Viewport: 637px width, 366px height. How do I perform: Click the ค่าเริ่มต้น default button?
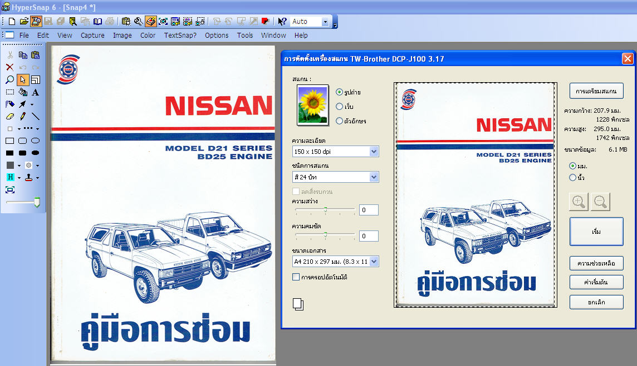click(x=596, y=282)
